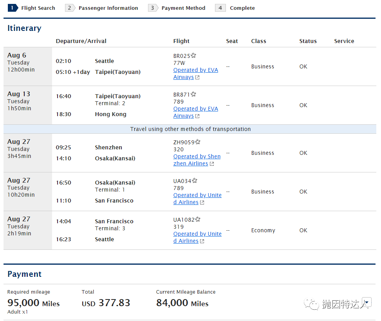Click the 'Adult x1' text
This screenshot has width=381, height=321.
click(x=18, y=312)
